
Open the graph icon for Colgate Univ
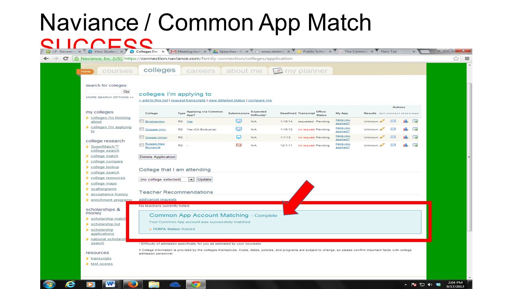[406, 129]
